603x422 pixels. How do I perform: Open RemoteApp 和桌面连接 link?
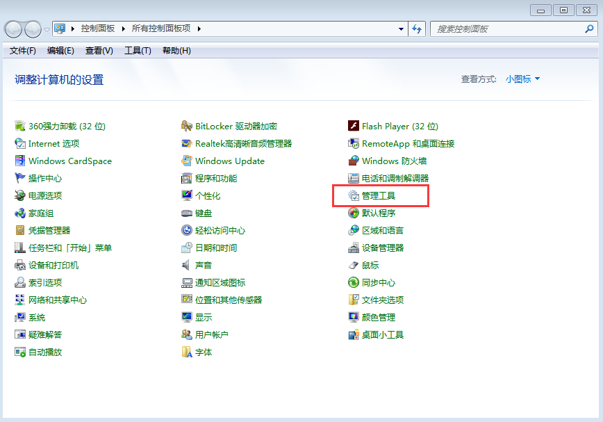coord(408,144)
